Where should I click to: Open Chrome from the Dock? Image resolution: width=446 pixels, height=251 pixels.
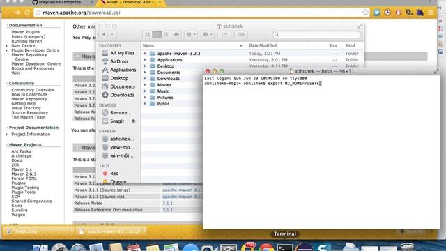point(266,247)
